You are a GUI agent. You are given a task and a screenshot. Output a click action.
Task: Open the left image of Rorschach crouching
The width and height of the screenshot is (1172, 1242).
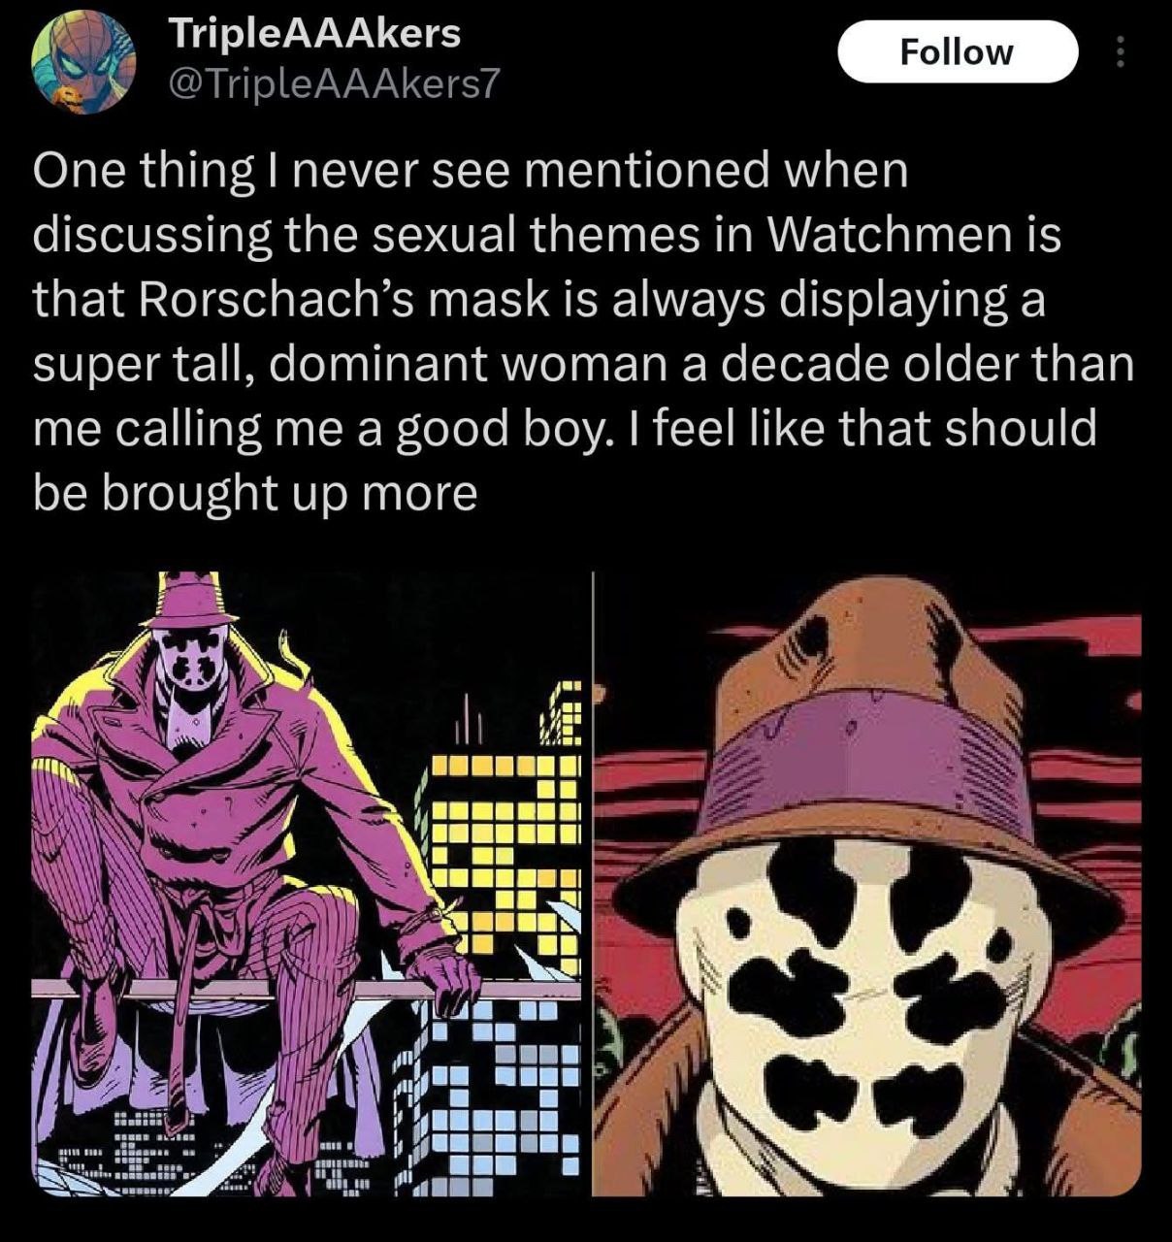point(308,884)
